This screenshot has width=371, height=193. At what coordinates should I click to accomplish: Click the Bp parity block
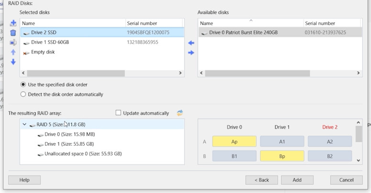(x=282, y=156)
